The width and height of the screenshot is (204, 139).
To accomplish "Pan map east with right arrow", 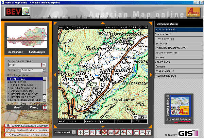I will (151, 75).
